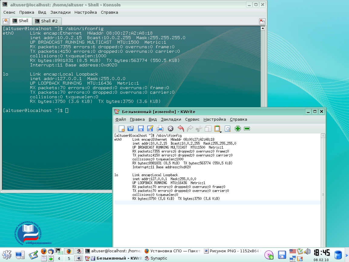Open the K menu launcher

pos(7,254)
